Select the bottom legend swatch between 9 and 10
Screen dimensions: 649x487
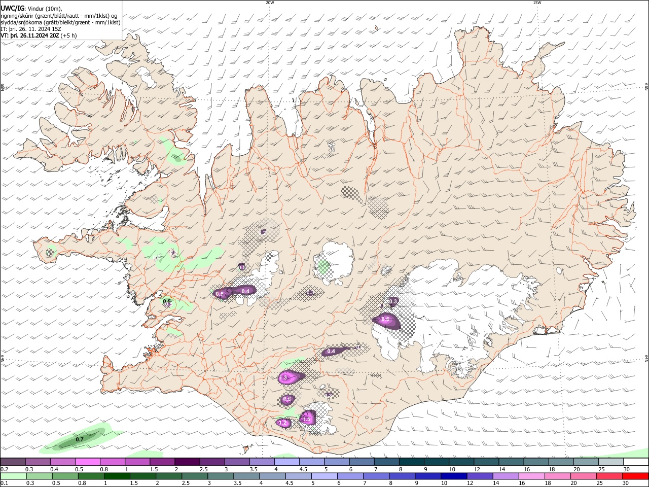coord(427,476)
